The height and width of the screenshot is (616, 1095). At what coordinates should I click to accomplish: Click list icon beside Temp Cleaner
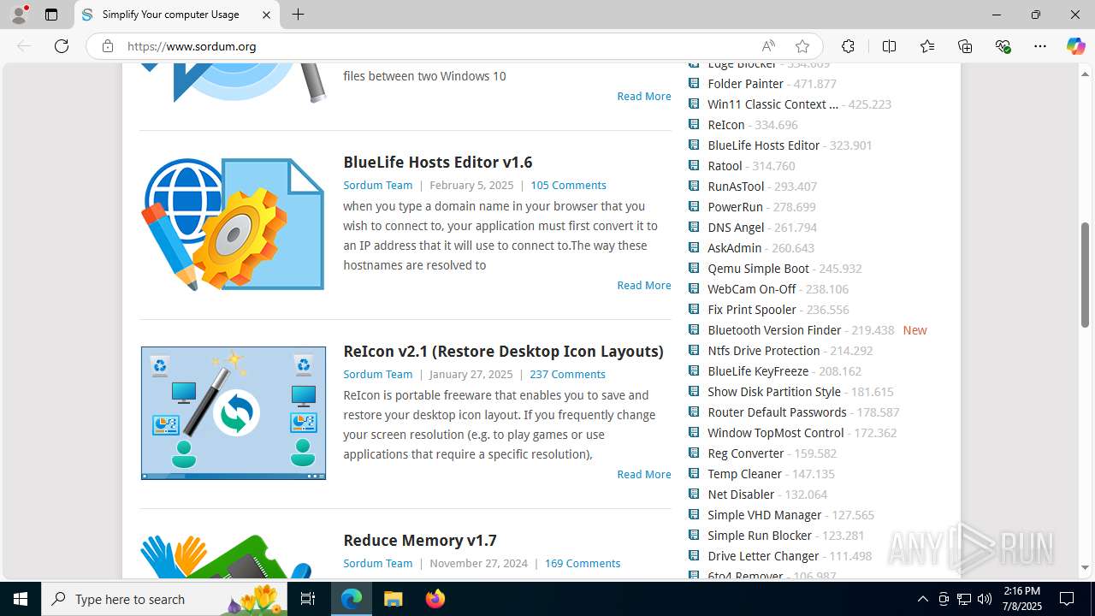pyautogui.click(x=694, y=473)
